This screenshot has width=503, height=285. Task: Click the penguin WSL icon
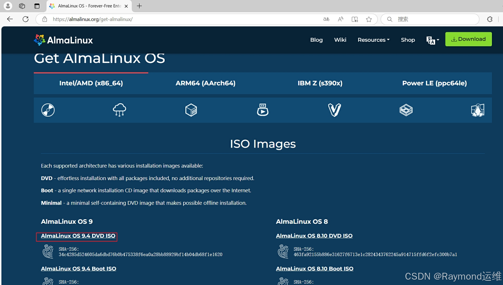click(478, 110)
